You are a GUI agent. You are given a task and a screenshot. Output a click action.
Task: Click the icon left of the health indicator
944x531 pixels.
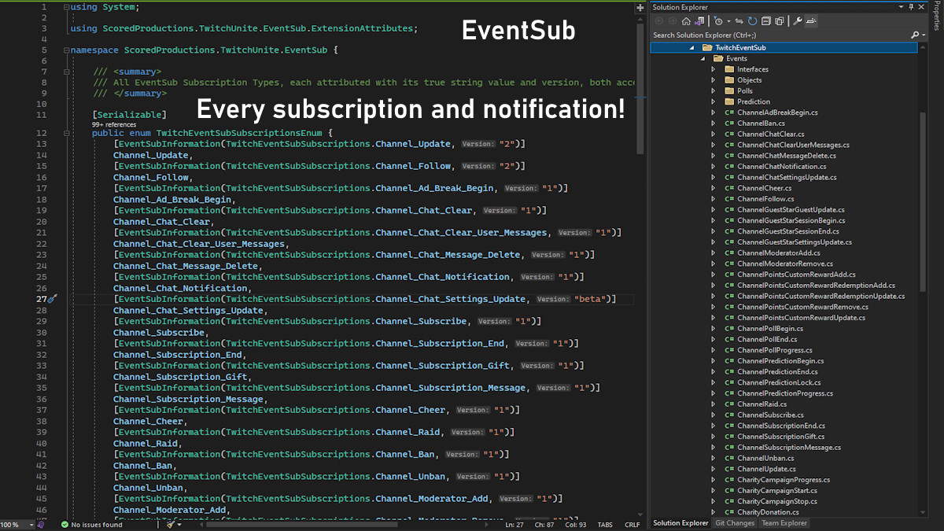tap(40, 525)
